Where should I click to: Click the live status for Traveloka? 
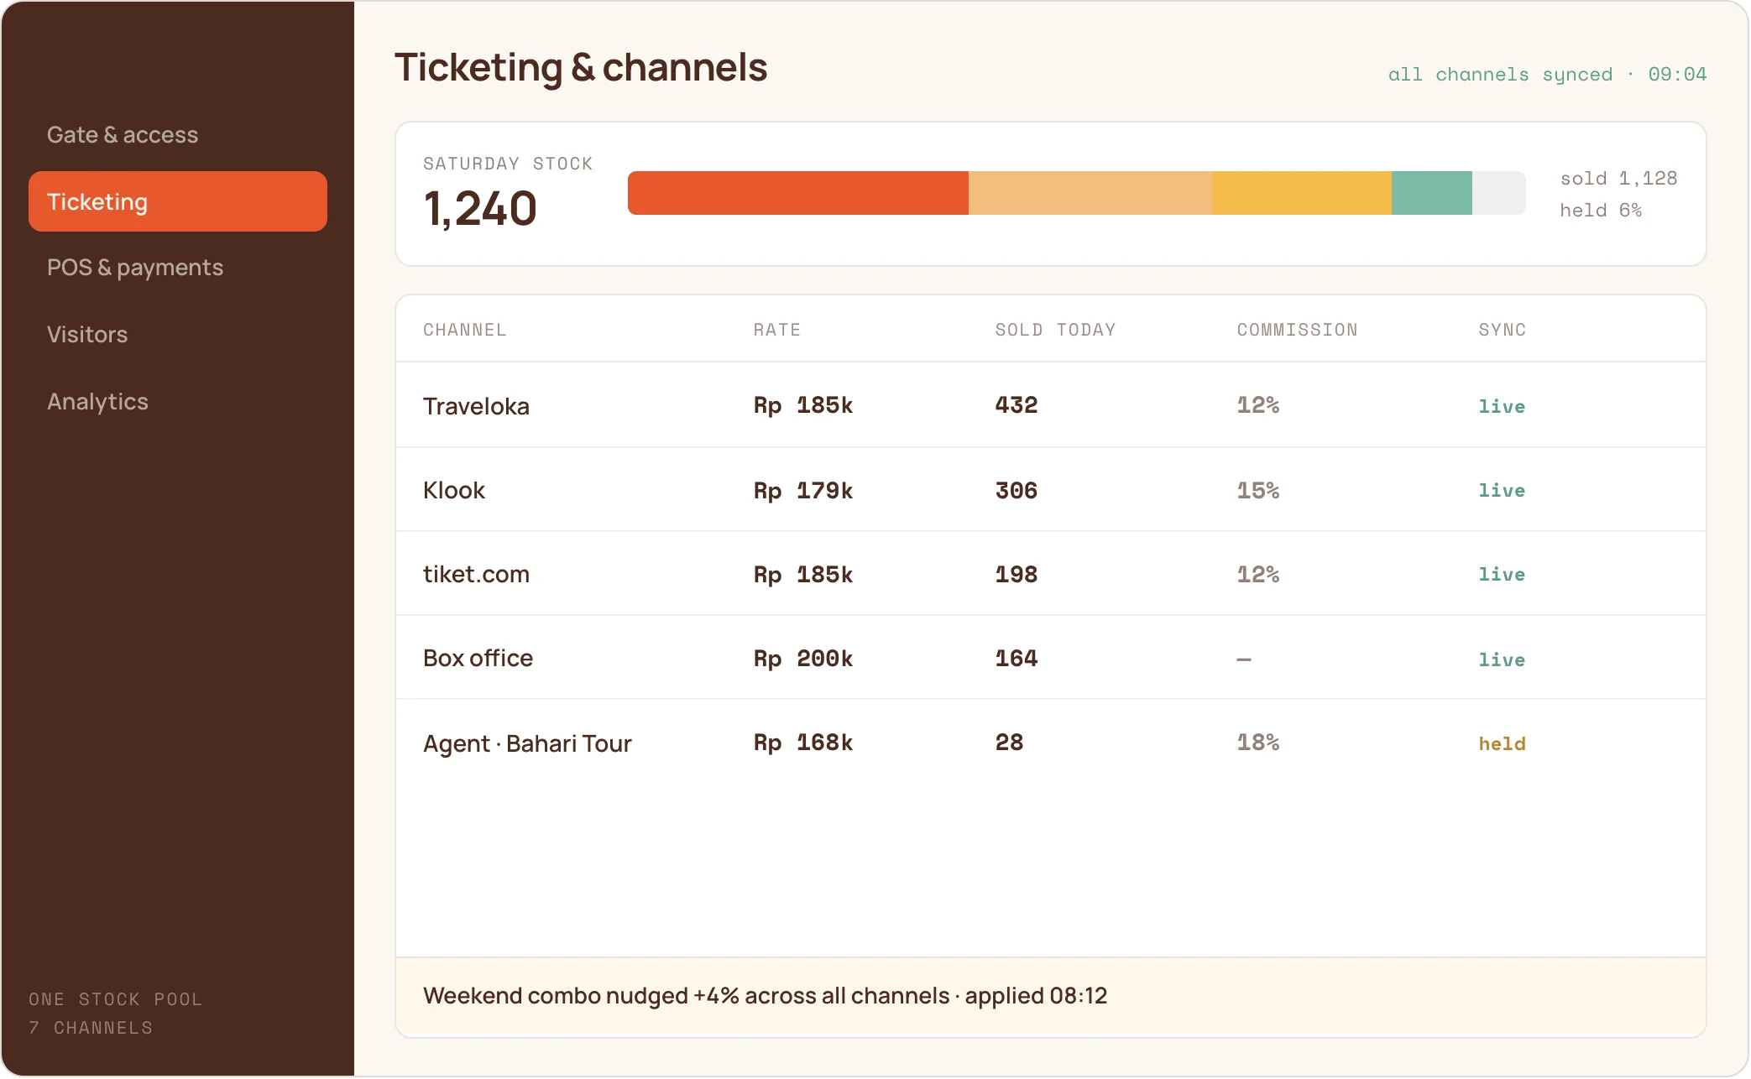click(1502, 406)
